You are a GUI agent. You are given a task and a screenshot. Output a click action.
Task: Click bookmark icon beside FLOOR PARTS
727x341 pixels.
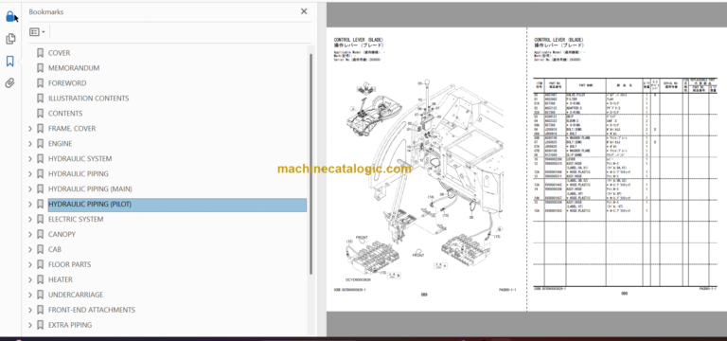(41, 264)
